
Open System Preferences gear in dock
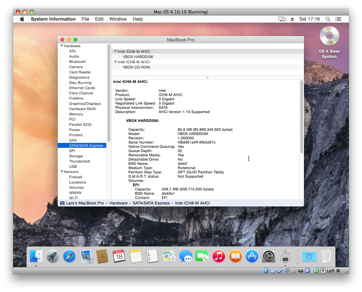[x=269, y=256]
